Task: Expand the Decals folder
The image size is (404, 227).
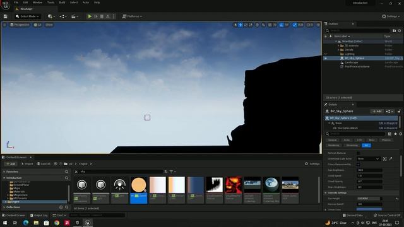Action: [x=338, y=50]
